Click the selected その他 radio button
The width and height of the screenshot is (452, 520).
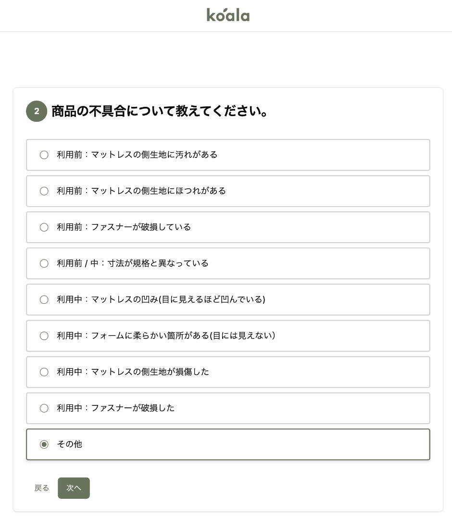[x=44, y=444]
